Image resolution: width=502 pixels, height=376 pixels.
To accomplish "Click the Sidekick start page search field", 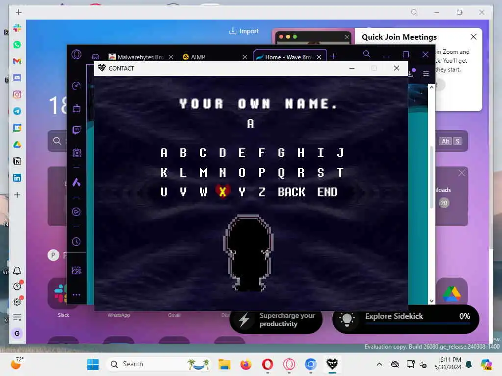I will pyautogui.click(x=258, y=141).
